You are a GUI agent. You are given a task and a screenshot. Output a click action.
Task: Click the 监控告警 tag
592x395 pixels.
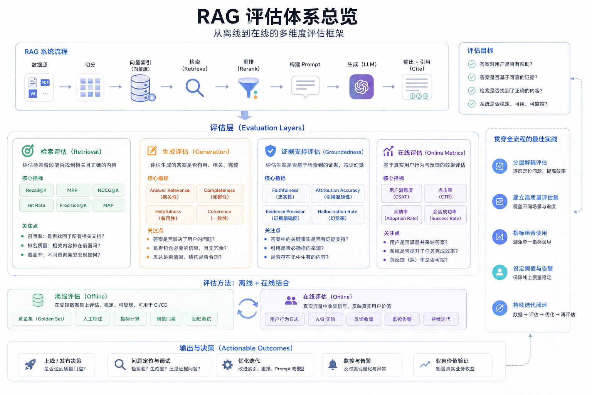402,319
